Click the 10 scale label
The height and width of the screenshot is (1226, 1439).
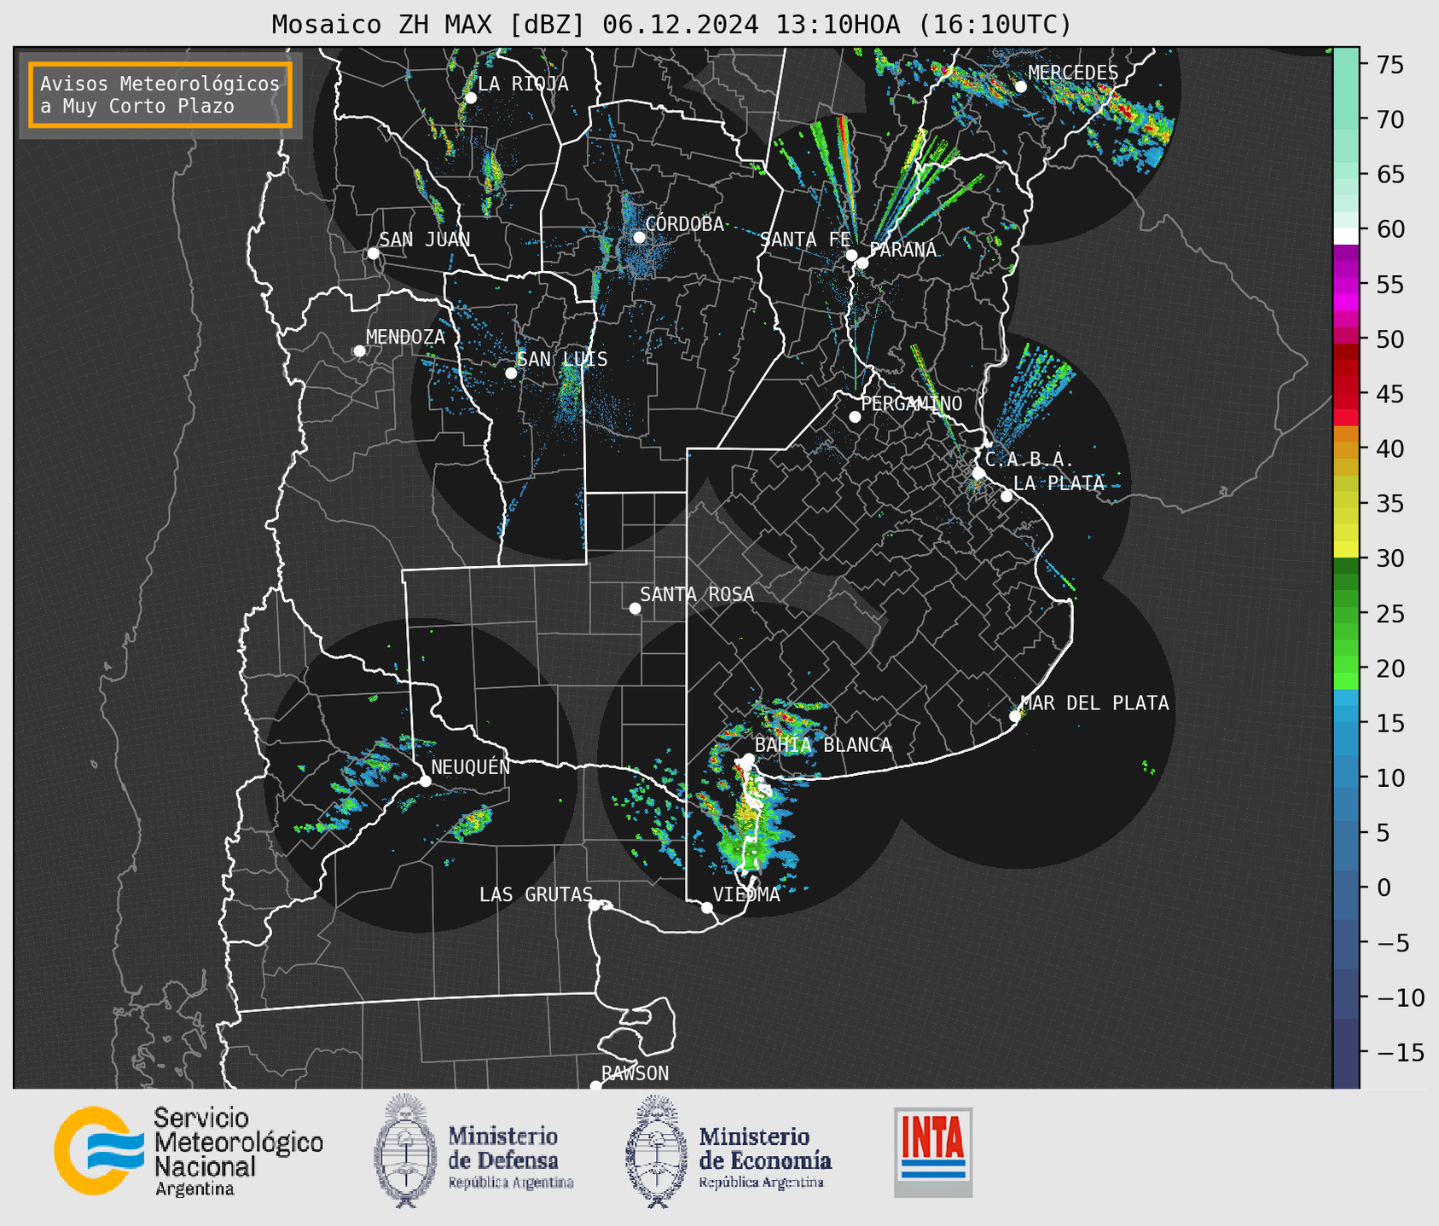1391,778
